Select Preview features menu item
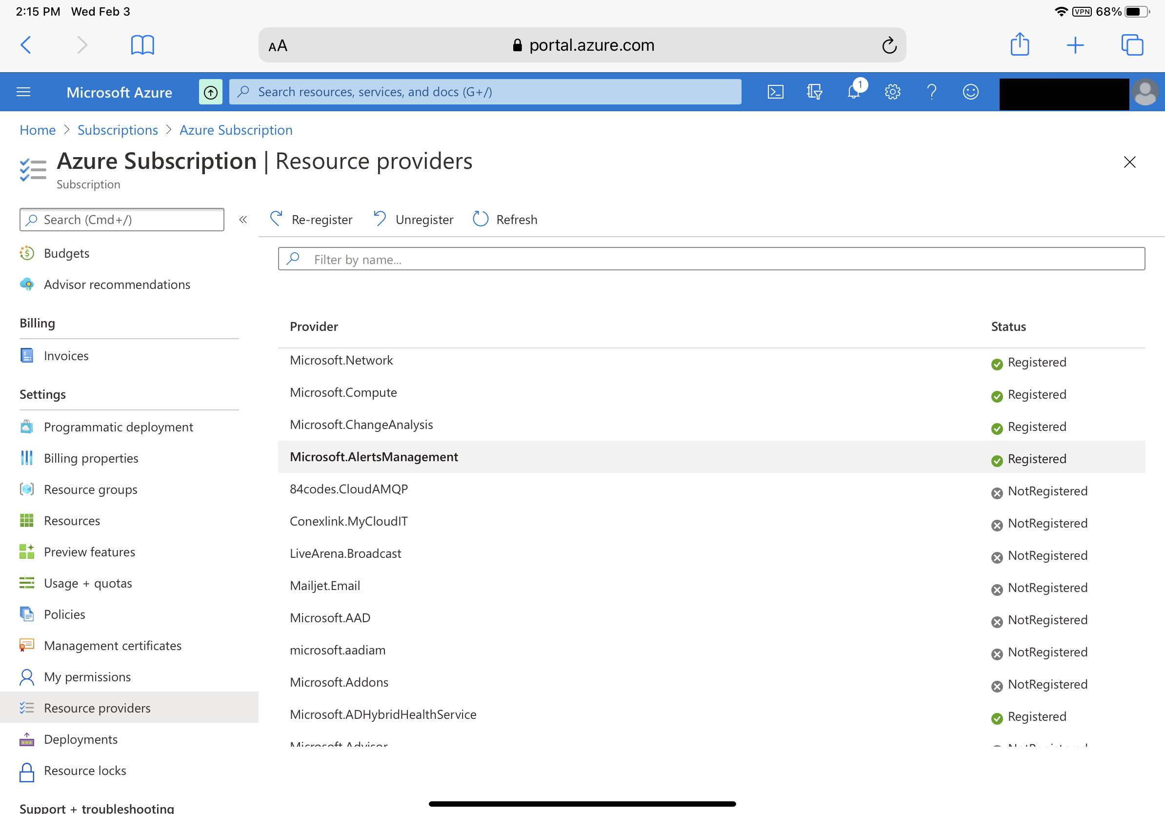The width and height of the screenshot is (1165, 814). click(x=89, y=552)
